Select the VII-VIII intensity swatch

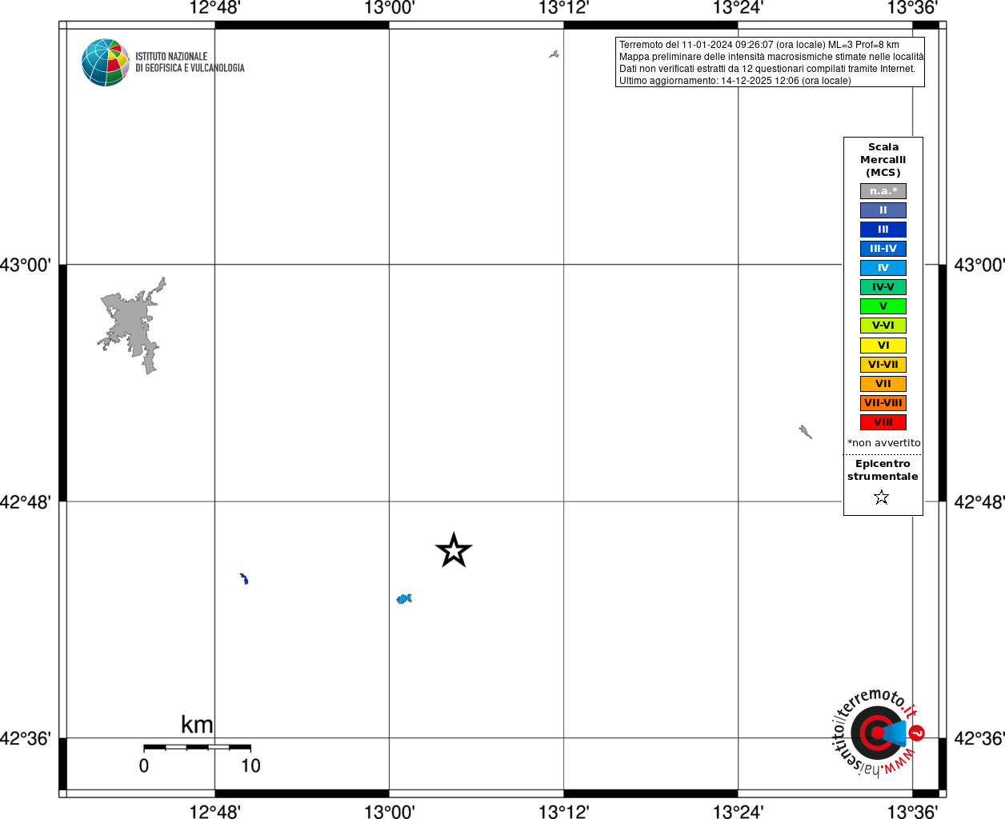click(883, 403)
